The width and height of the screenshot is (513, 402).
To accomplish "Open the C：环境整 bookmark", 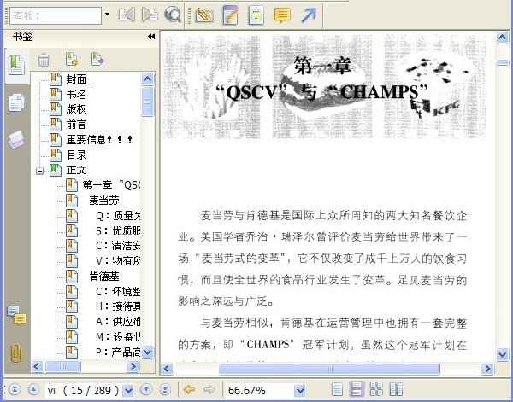I will point(118,291).
